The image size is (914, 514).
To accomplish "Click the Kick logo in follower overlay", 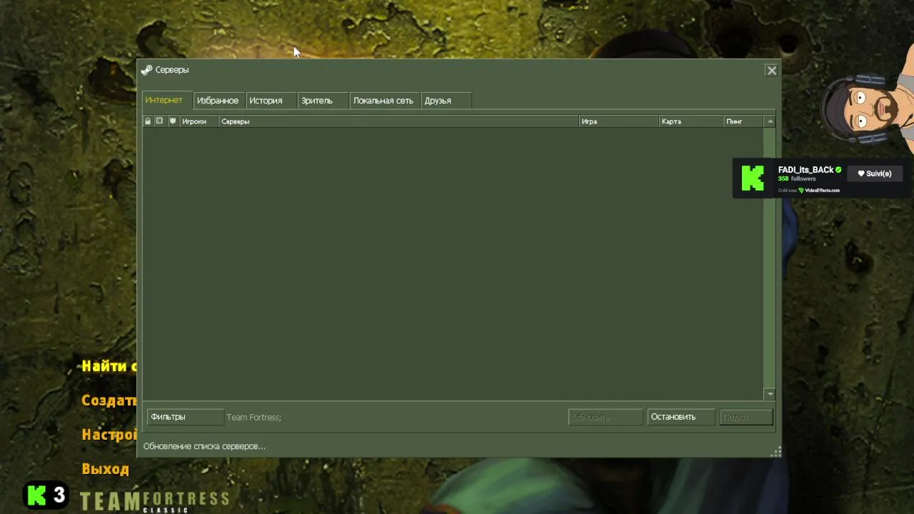I will pos(753,178).
